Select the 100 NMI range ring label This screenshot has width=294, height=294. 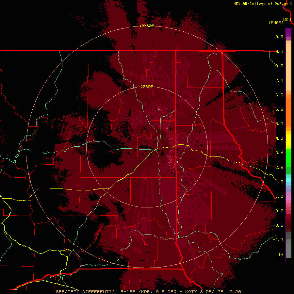click(x=147, y=26)
